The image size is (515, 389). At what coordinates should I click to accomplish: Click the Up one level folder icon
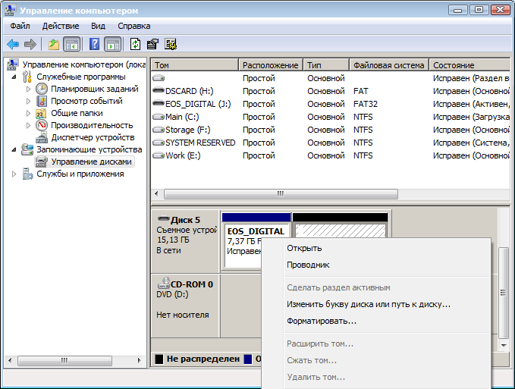click(54, 45)
